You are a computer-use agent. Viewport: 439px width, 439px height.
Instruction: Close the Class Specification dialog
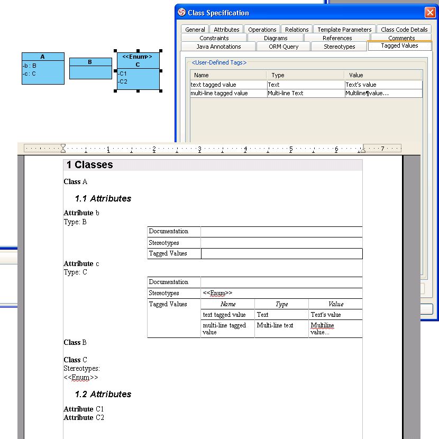coord(430,13)
